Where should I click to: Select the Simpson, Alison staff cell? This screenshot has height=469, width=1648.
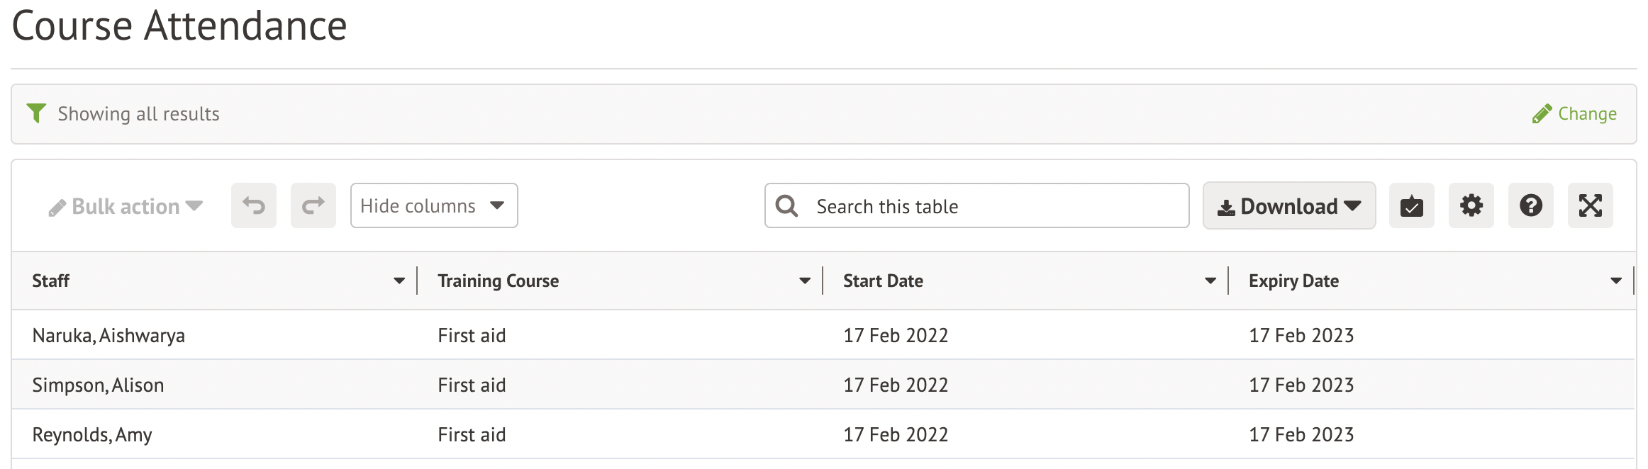98,385
